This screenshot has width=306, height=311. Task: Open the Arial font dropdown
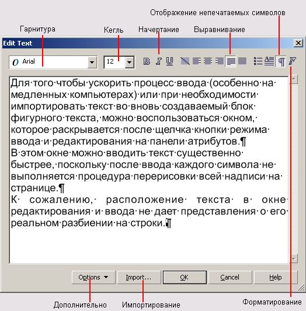tap(92, 62)
